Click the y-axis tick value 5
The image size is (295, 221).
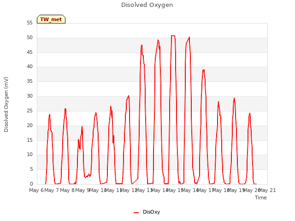(31, 169)
